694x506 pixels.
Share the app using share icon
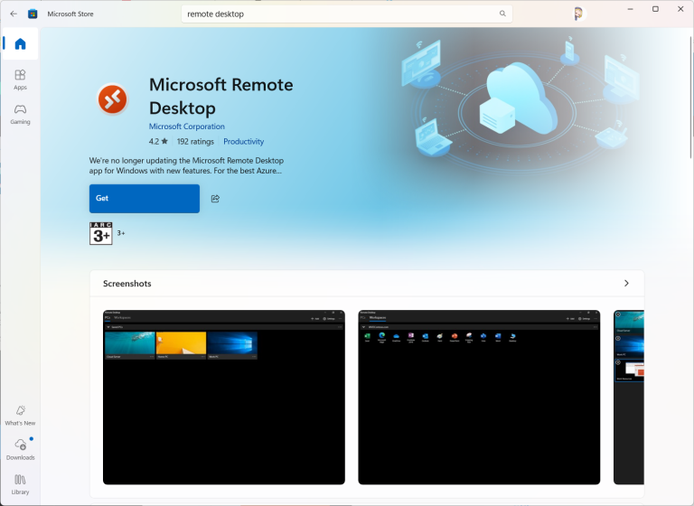[x=215, y=198]
